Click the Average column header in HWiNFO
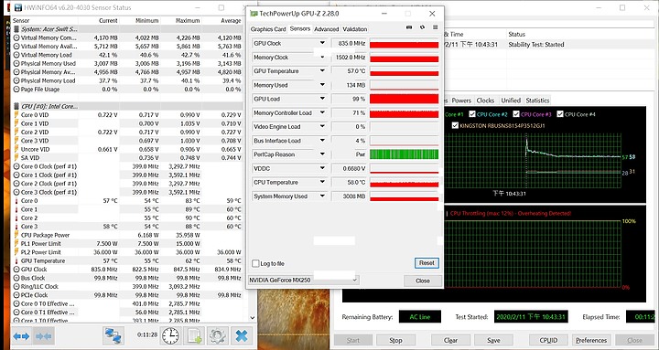Viewport: 659px width, 350px height. coord(231,21)
